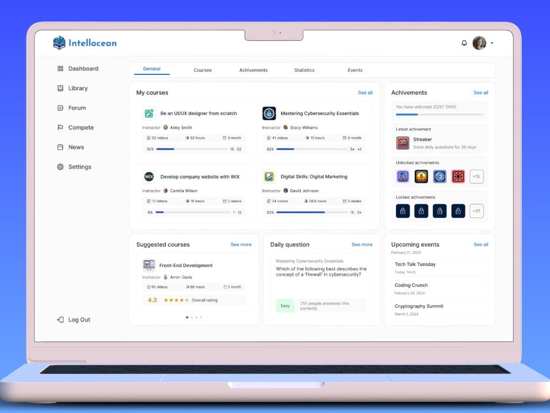
Task: Click the red network achievement badge
Action: click(x=458, y=176)
